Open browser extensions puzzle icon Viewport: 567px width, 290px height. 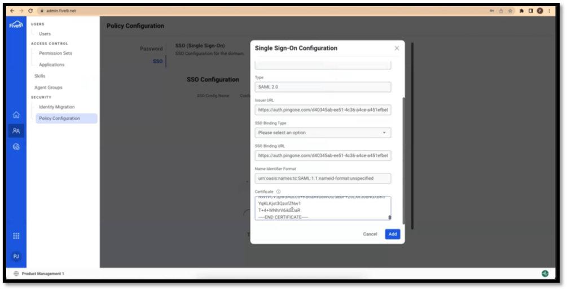521,11
